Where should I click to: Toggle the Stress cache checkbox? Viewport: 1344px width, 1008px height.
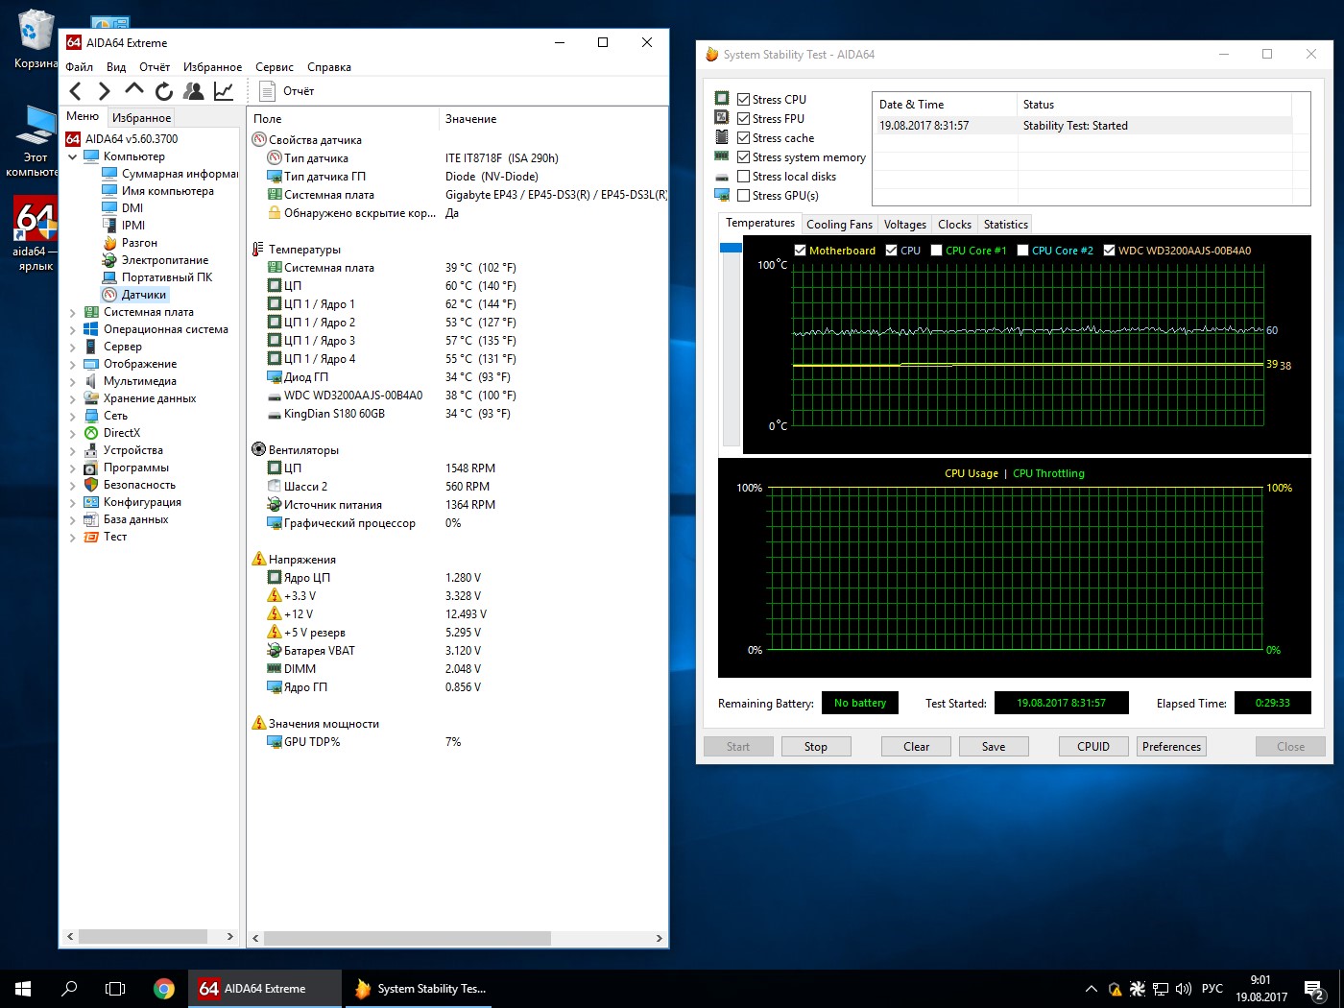coord(743,137)
